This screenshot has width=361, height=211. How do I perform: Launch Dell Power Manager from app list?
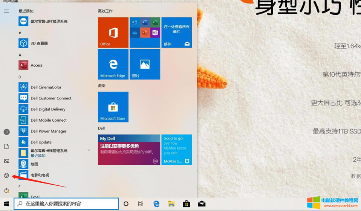click(48, 131)
